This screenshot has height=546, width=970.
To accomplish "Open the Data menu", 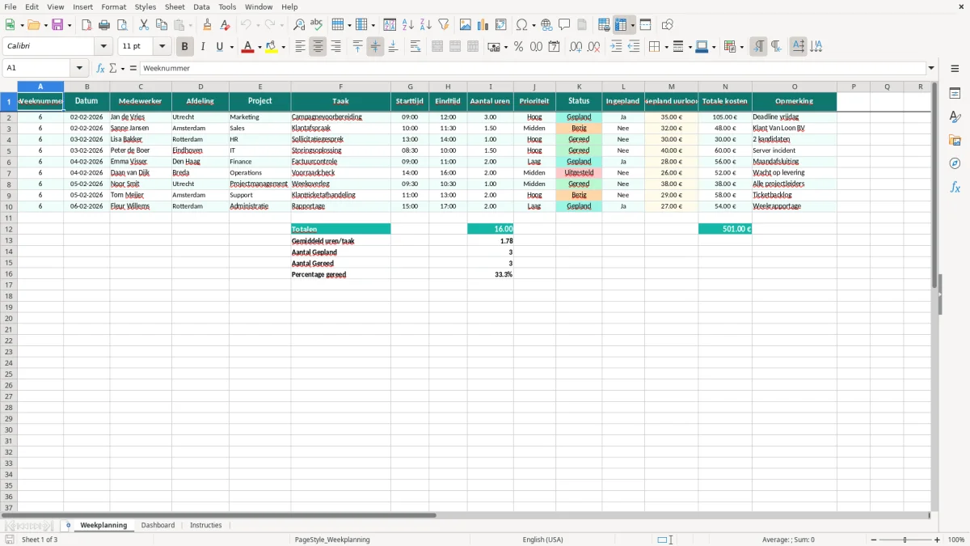I will 201,6.
